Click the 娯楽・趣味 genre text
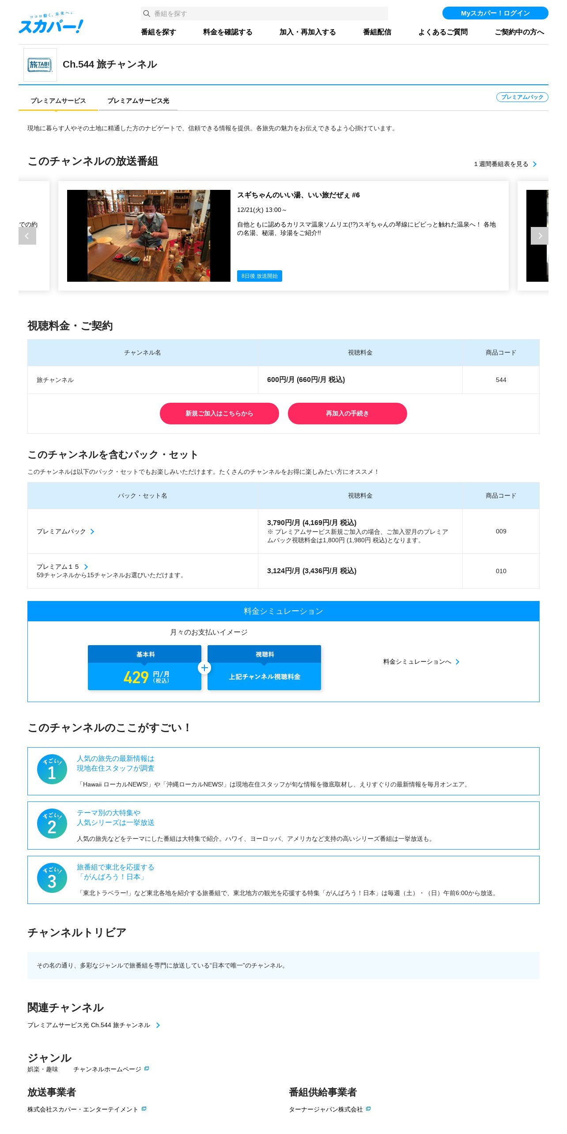Screen dimensions: 567x1134 pyautogui.click(x=43, y=1070)
